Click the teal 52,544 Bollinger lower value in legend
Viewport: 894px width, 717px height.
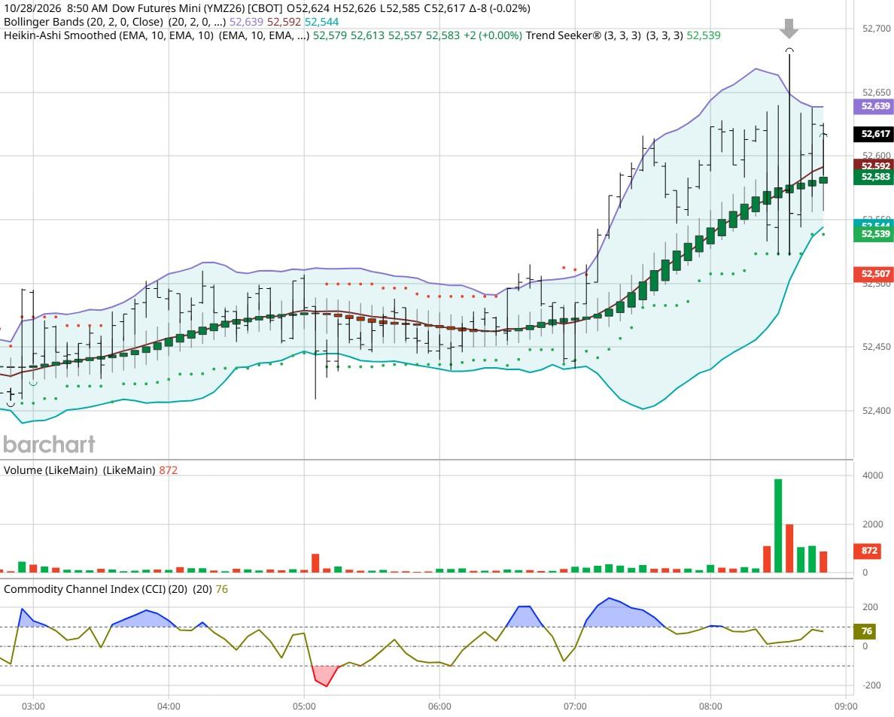(321, 22)
